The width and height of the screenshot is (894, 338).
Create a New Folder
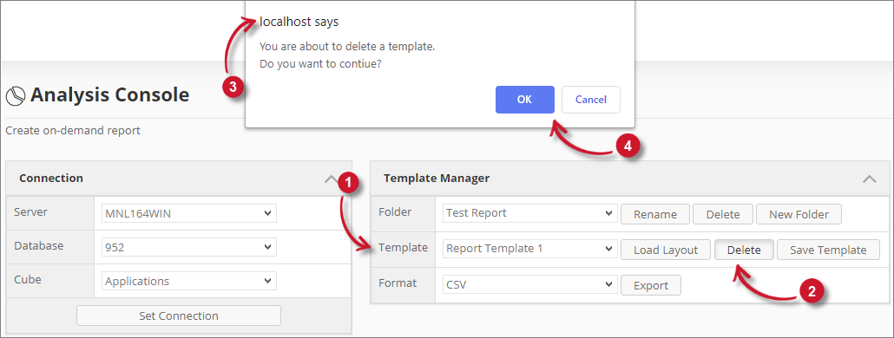(799, 214)
